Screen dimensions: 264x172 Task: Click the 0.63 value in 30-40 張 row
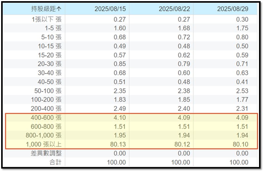pyautogui.click(x=242, y=73)
